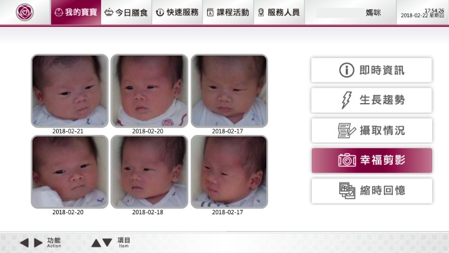This screenshot has height=253, width=449.
Task: Click the 縮時回憶 button
Action: point(372,191)
